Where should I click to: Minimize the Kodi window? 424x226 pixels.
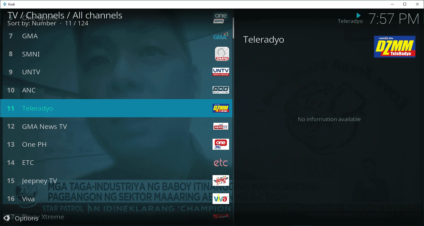coord(392,4)
